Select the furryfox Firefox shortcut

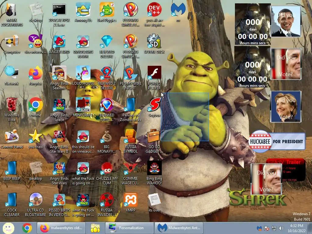[x=35, y=76]
